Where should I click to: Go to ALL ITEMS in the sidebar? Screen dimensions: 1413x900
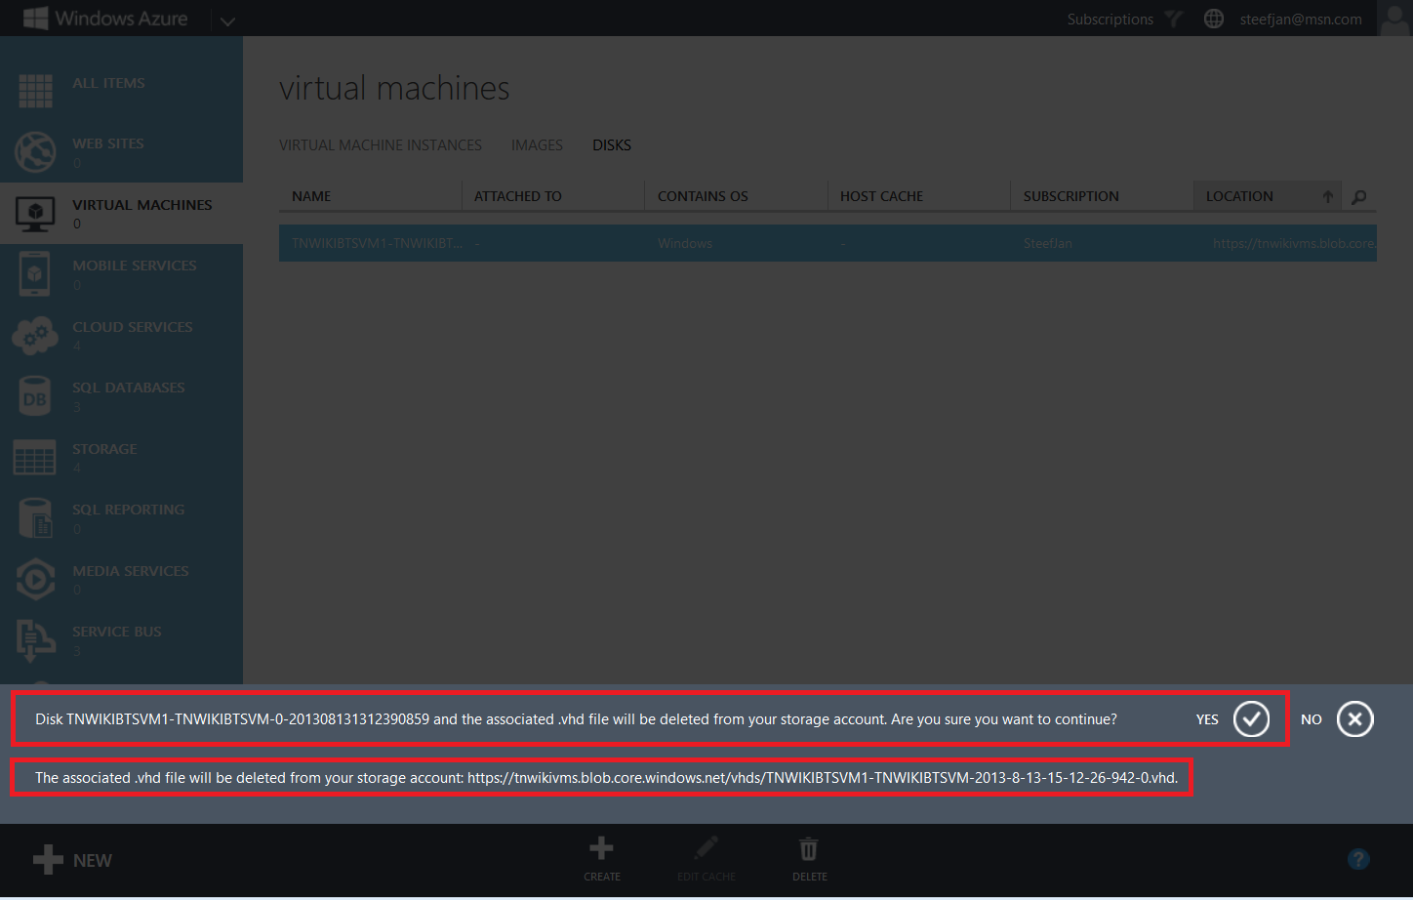pyautogui.click(x=108, y=83)
